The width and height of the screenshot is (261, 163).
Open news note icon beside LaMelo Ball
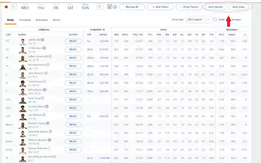point(43,40)
